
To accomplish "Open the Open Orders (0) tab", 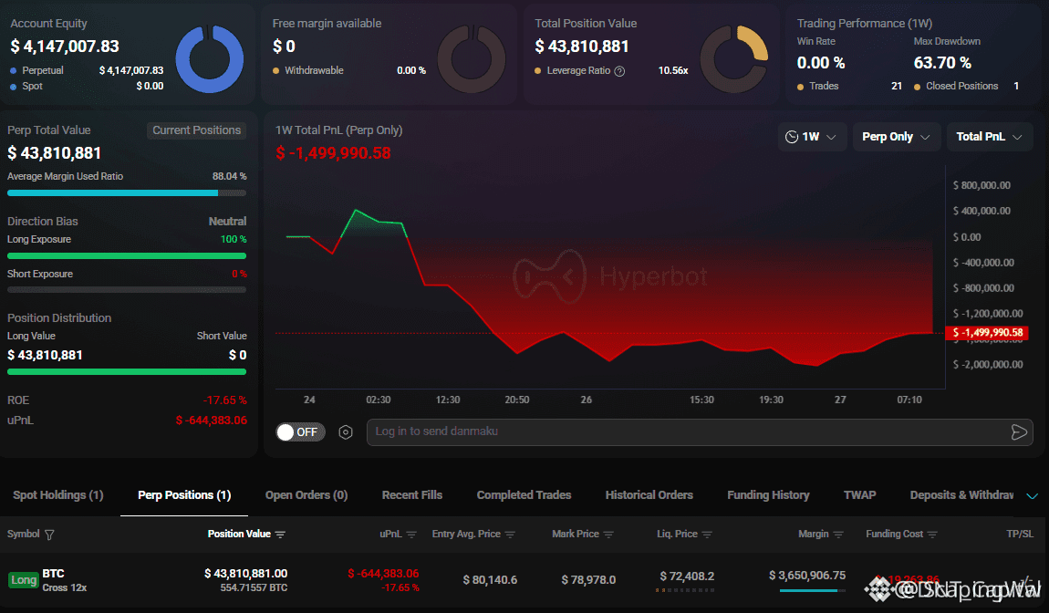I will [306, 495].
